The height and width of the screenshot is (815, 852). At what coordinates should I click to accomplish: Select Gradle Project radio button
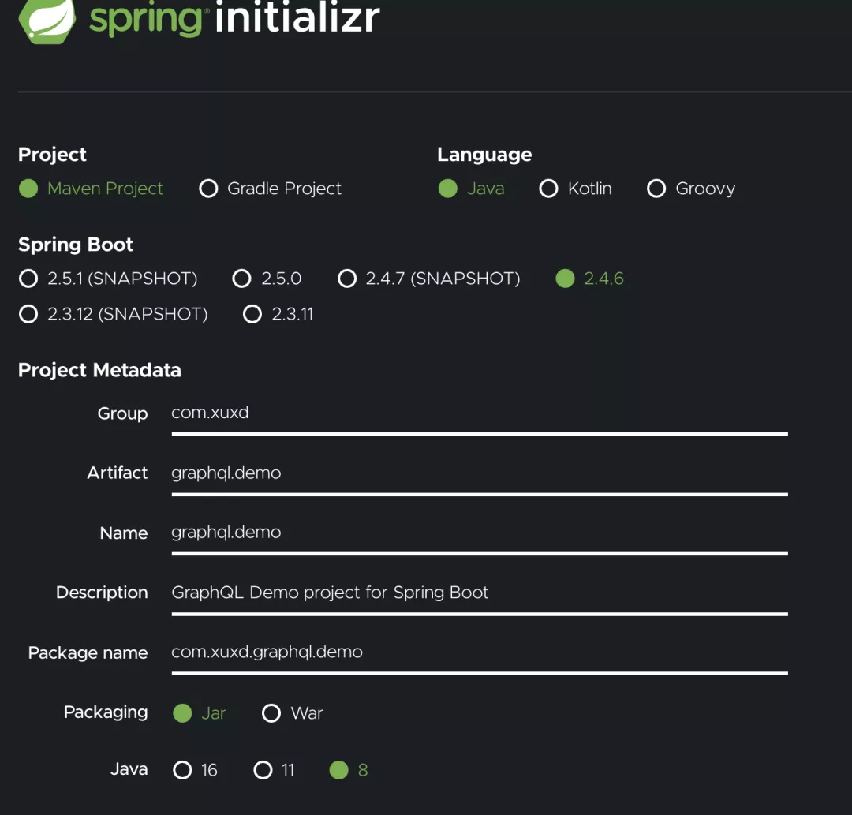(208, 189)
